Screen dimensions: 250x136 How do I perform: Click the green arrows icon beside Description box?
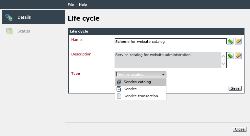(230, 56)
